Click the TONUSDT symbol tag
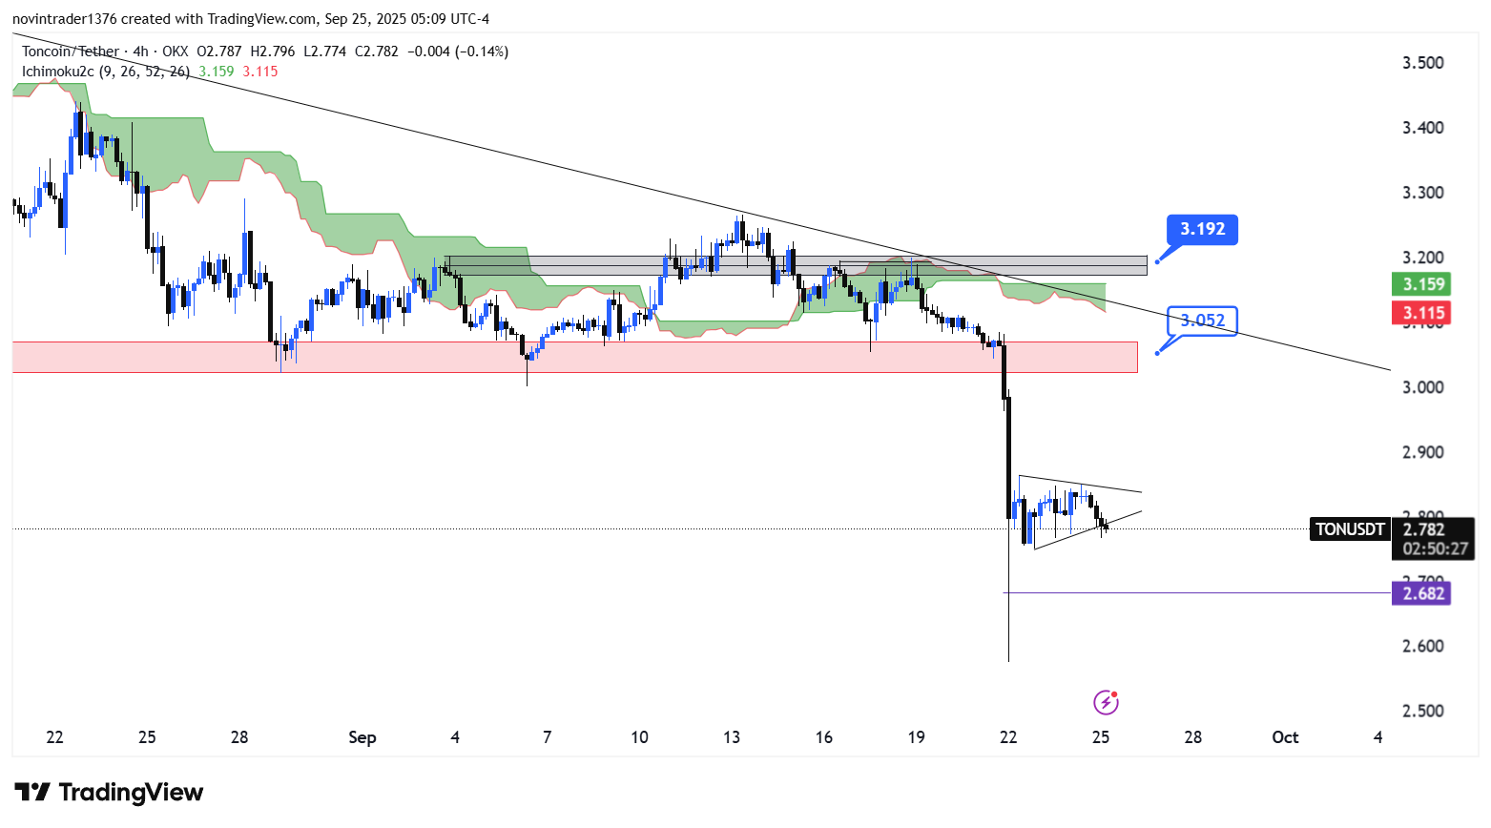The height and width of the screenshot is (828, 1491). [x=1350, y=529]
